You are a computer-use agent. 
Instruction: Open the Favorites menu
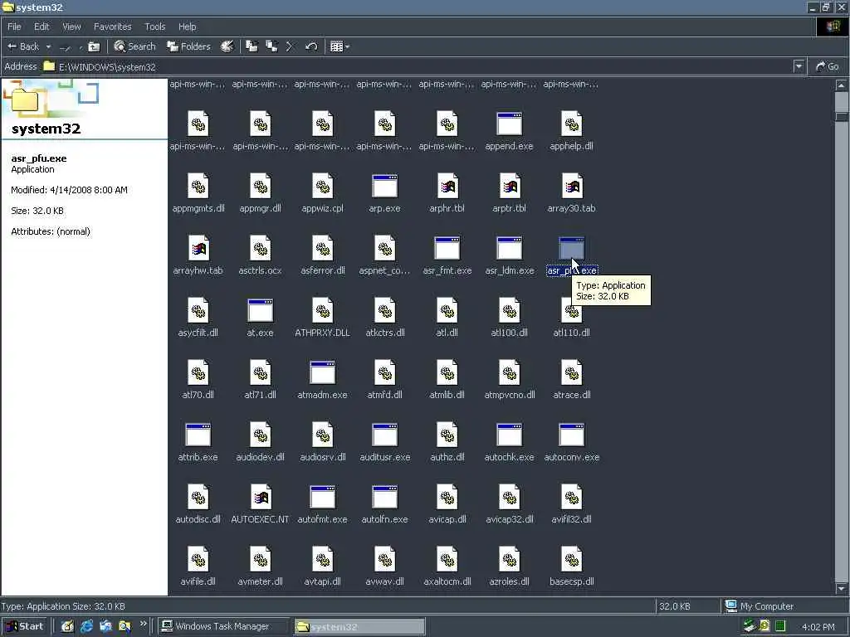[x=112, y=27]
